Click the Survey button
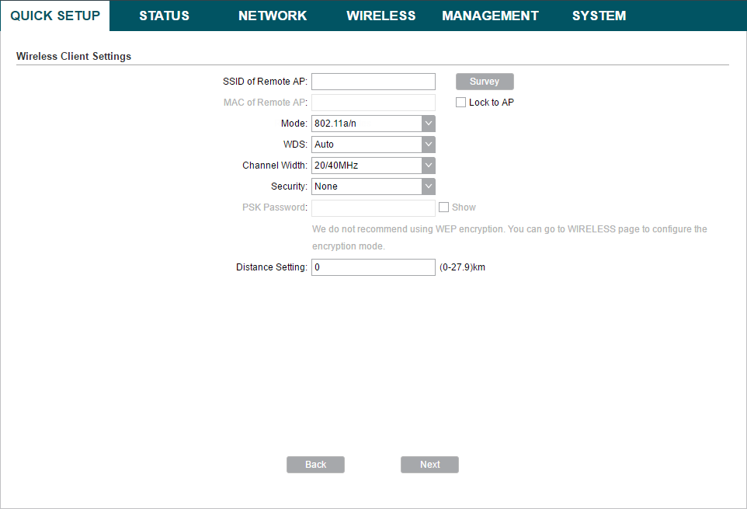 tap(484, 81)
